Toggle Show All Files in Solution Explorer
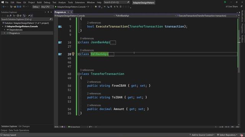Viewport: 245px width, 137px height. tap(20, 16)
